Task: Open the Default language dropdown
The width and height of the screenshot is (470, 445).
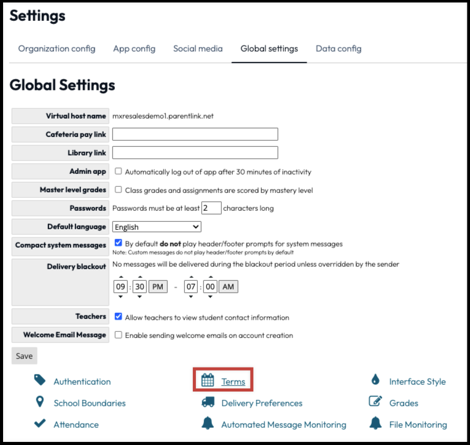Action: [x=157, y=227]
